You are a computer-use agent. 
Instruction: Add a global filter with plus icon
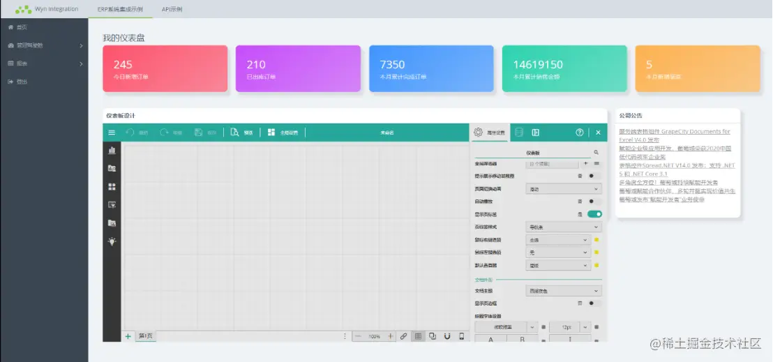pos(585,163)
